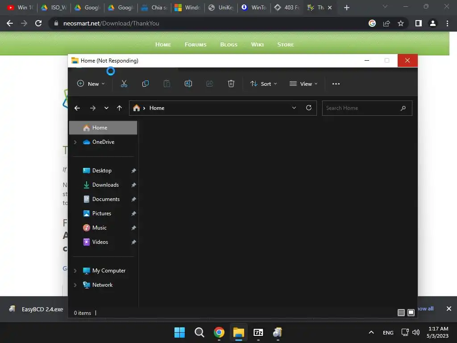The height and width of the screenshot is (343, 457).
Task: Open Chrome three-dot menu
Action: coord(447,23)
